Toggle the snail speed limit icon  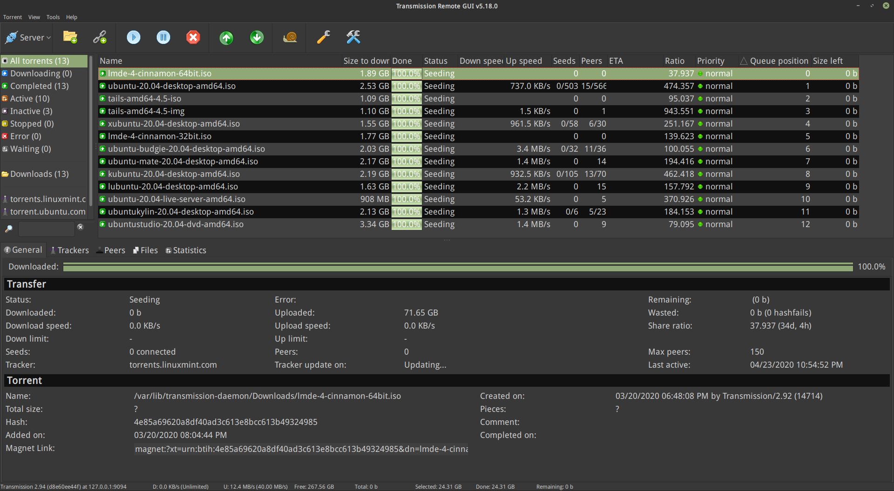(290, 37)
